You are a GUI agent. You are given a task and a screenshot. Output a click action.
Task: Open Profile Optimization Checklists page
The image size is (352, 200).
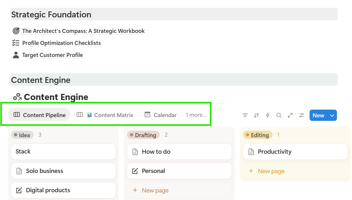click(x=61, y=43)
